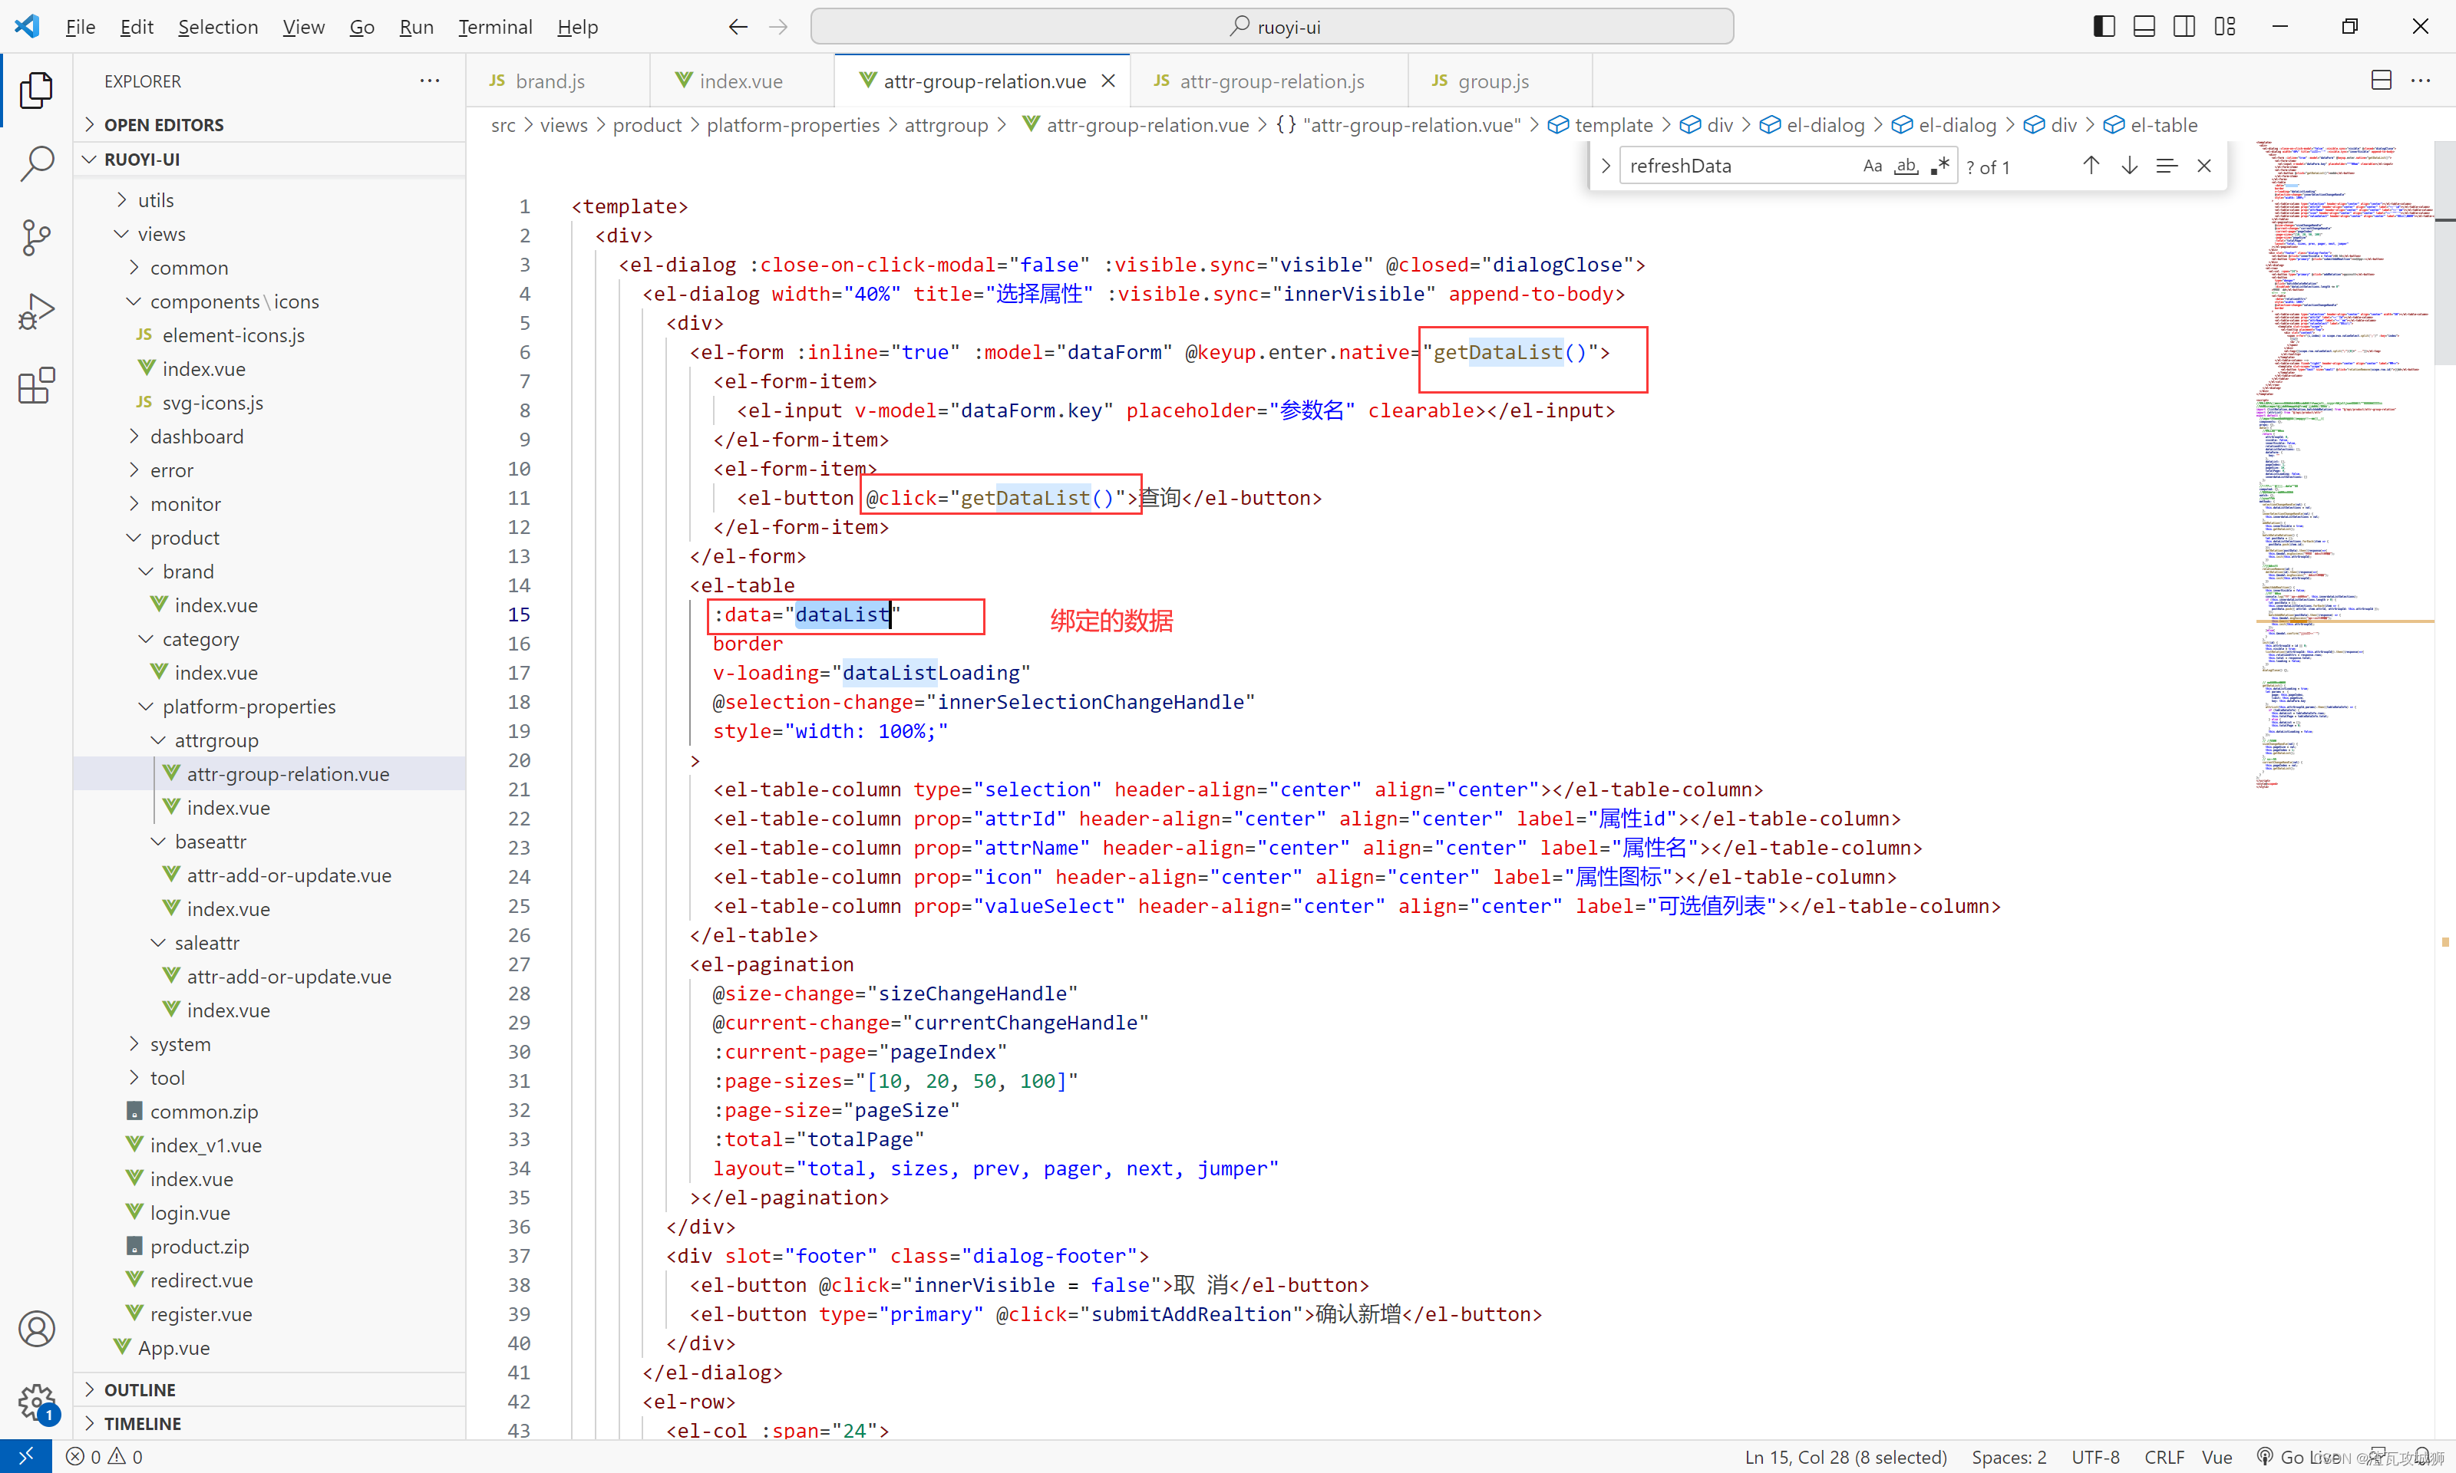Collapse the baseattr folder
The image size is (2456, 1473).
pos(270,841)
